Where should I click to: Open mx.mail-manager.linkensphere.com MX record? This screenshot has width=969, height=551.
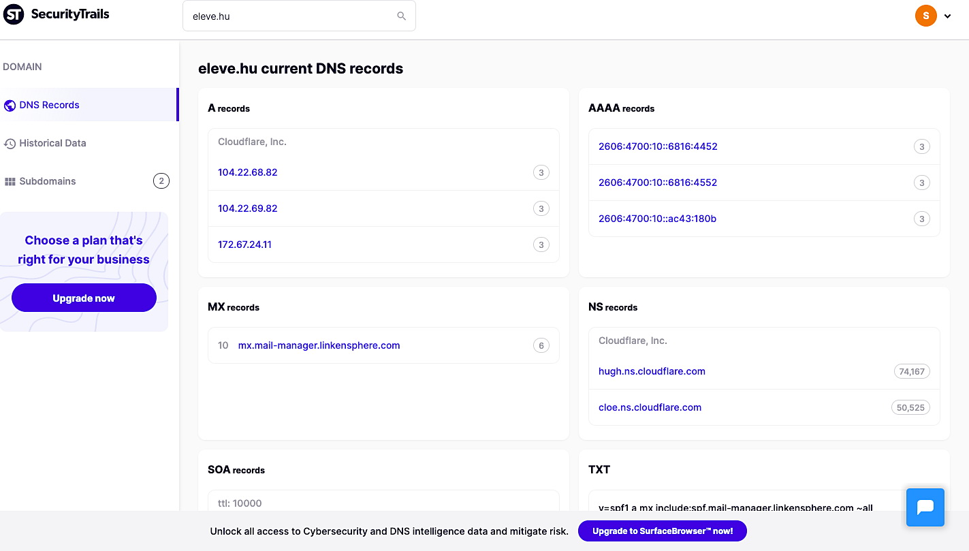pyautogui.click(x=319, y=345)
